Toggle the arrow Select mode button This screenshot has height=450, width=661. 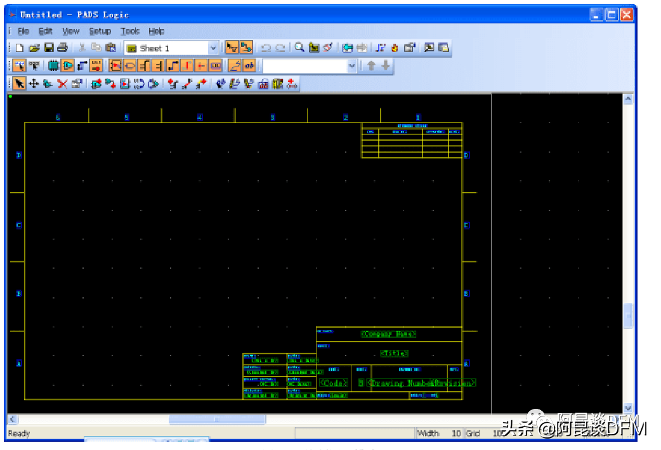(x=20, y=84)
